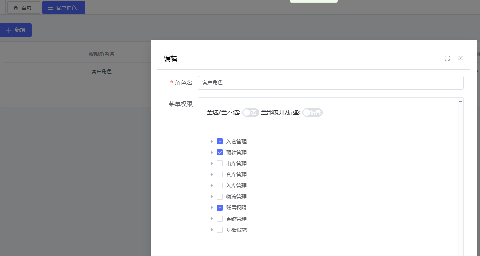Expand the 入仓管理 tree node
480x256 pixels.
[212, 141]
